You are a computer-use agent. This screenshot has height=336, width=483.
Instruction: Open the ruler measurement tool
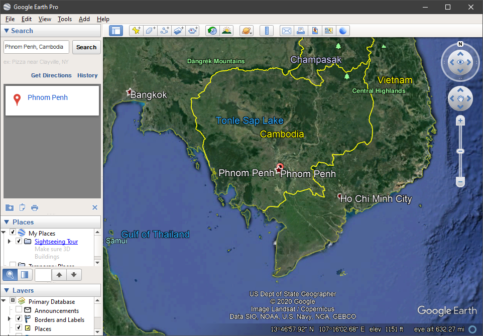point(267,31)
